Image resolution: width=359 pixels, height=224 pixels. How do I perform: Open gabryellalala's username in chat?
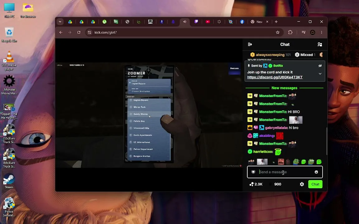click(x=276, y=128)
